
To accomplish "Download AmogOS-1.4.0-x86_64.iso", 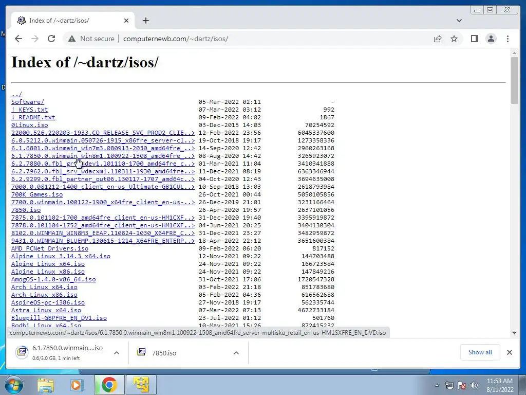I will click(x=53, y=279).
